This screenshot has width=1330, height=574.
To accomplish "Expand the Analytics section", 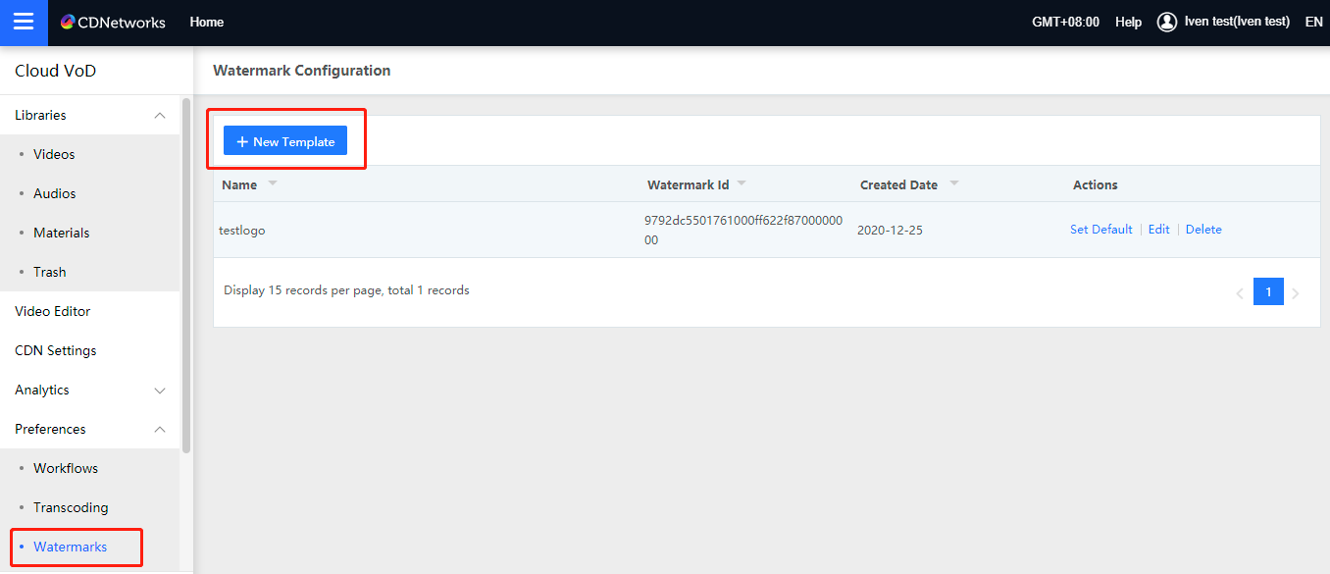I will (x=160, y=391).
